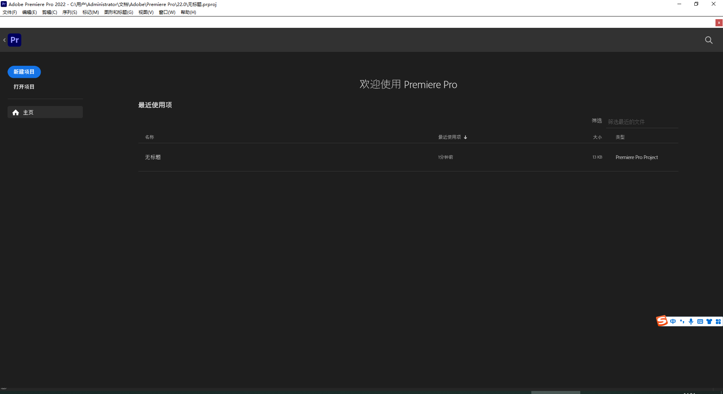Image resolution: width=723 pixels, height=394 pixels.
Task: Click the back chevron beside Pr logo
Action: tap(4, 40)
